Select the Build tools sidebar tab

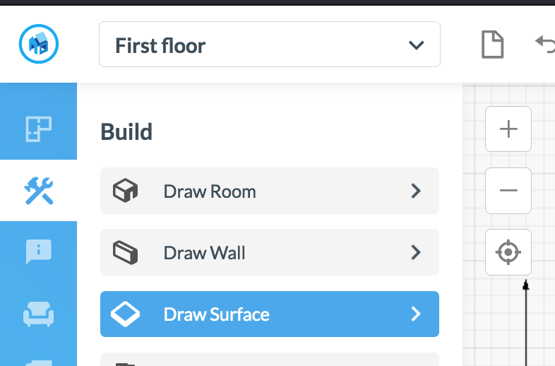(39, 191)
